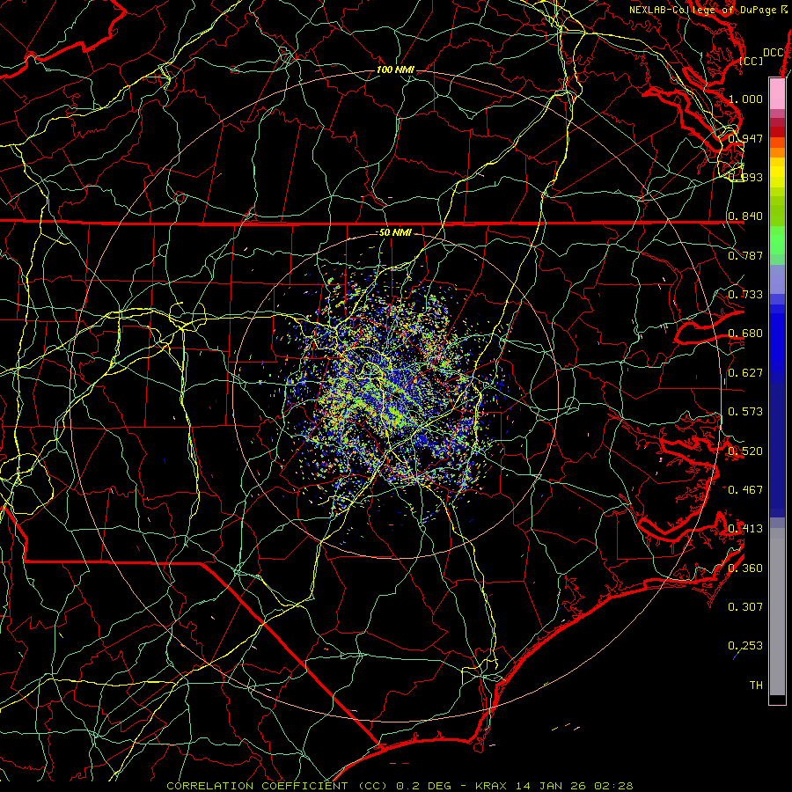The height and width of the screenshot is (792, 792).
Task: Select the 0.680 legend value
Action: pyautogui.click(x=745, y=334)
